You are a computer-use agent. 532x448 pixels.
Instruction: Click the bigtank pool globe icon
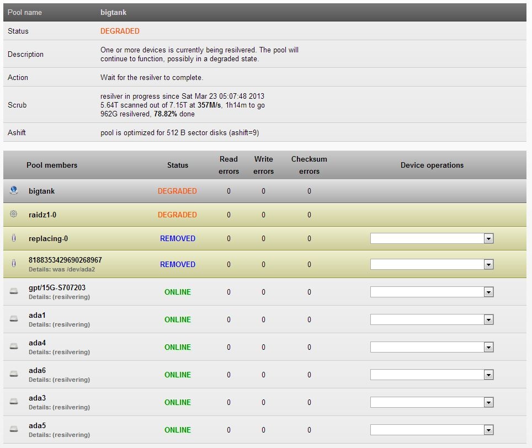(x=14, y=190)
